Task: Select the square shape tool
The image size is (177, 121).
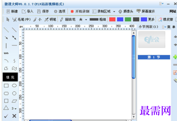Action: 6,101
